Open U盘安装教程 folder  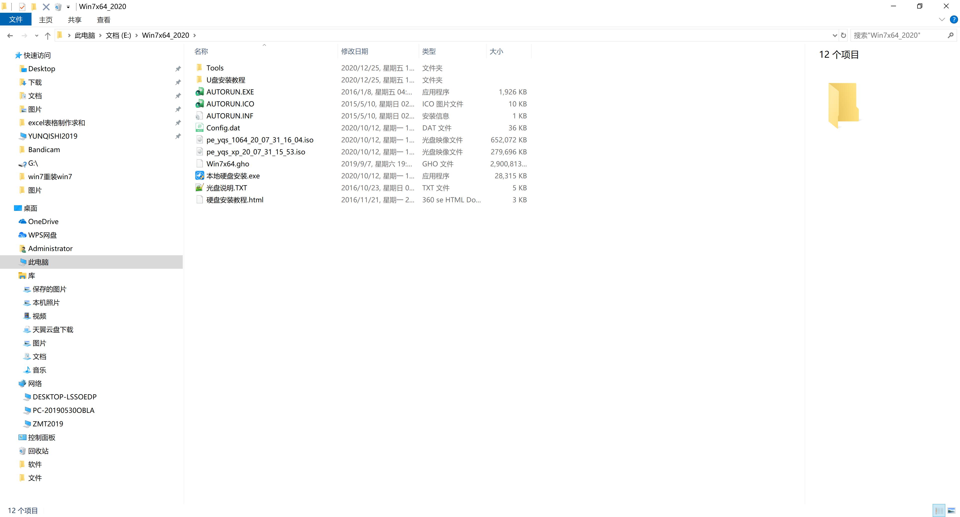click(x=225, y=80)
